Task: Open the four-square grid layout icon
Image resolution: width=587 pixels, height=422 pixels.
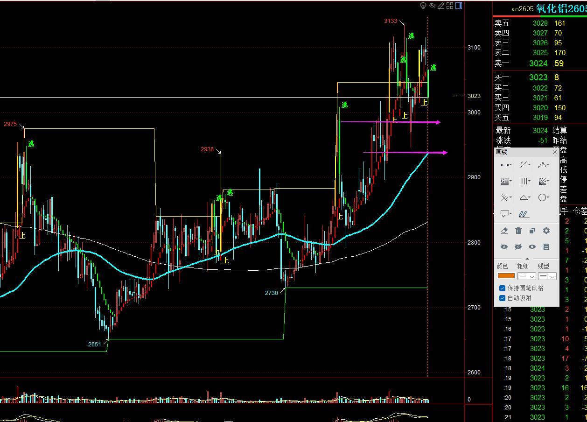Action: pos(450,6)
